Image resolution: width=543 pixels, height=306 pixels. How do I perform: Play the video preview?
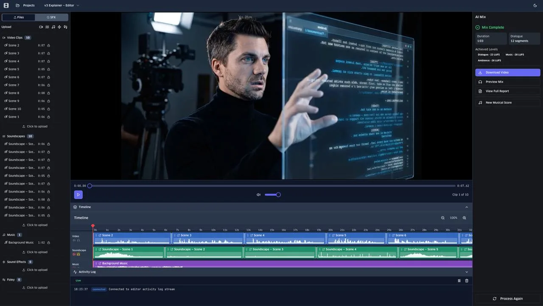pos(78,195)
